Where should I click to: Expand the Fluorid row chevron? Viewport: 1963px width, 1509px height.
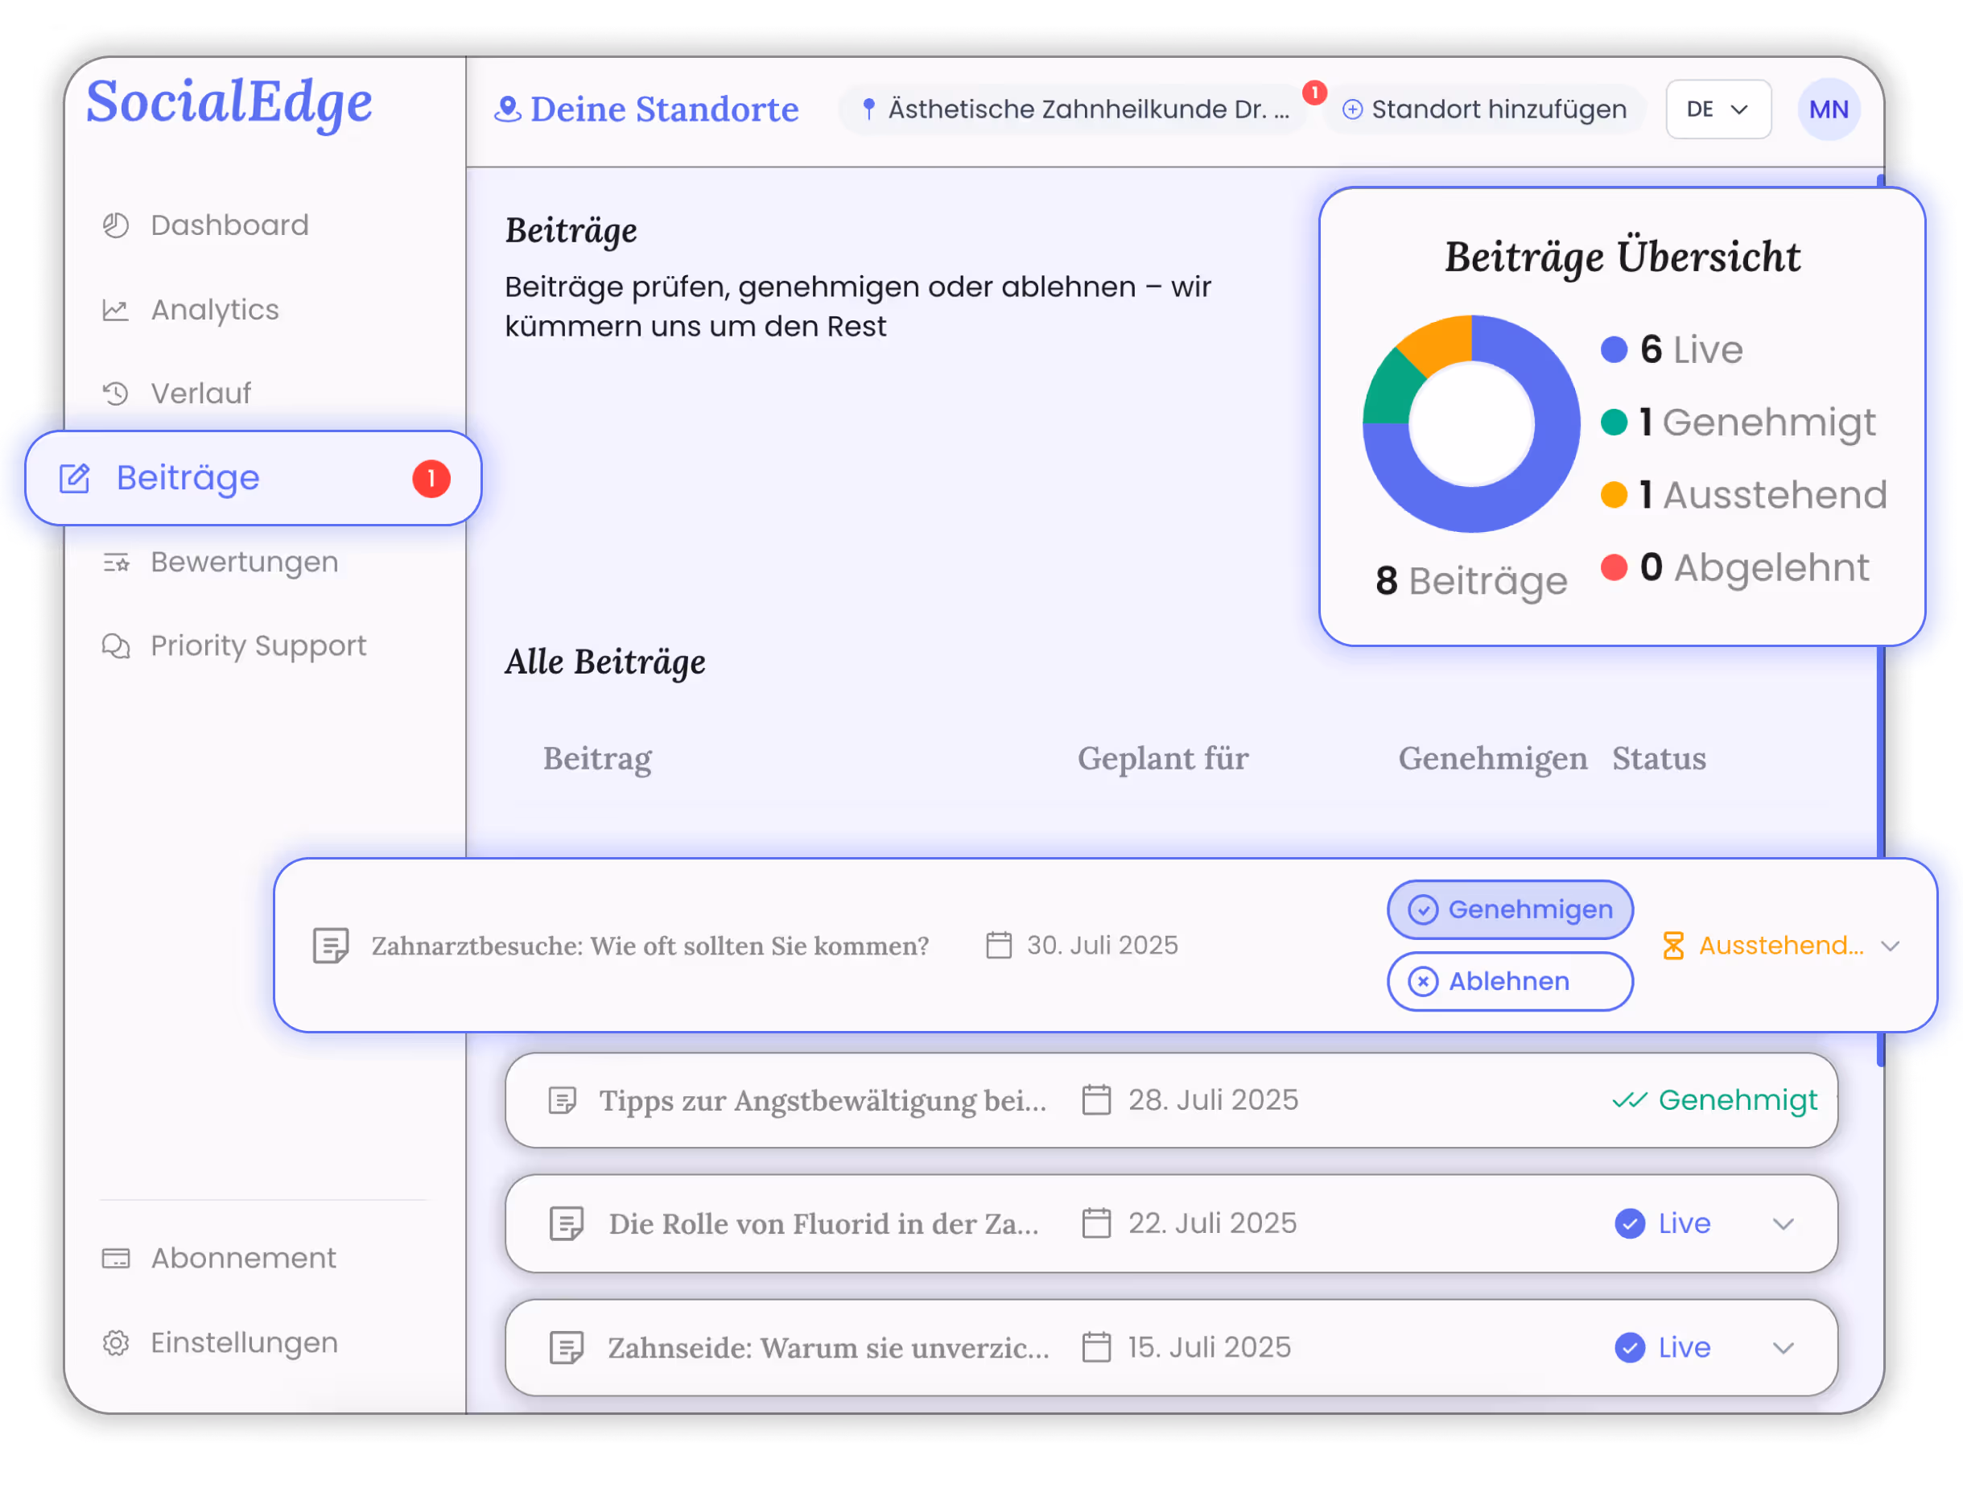[1784, 1223]
